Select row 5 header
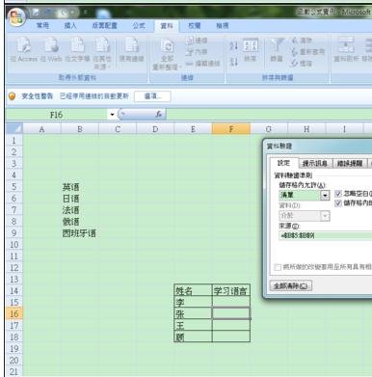The width and height of the screenshot is (372, 377). click(x=14, y=187)
